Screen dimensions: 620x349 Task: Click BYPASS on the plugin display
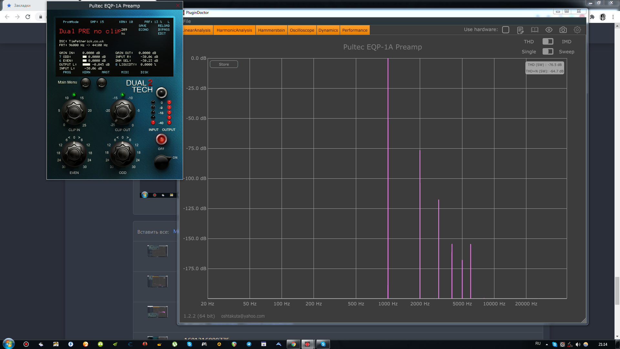point(164,30)
